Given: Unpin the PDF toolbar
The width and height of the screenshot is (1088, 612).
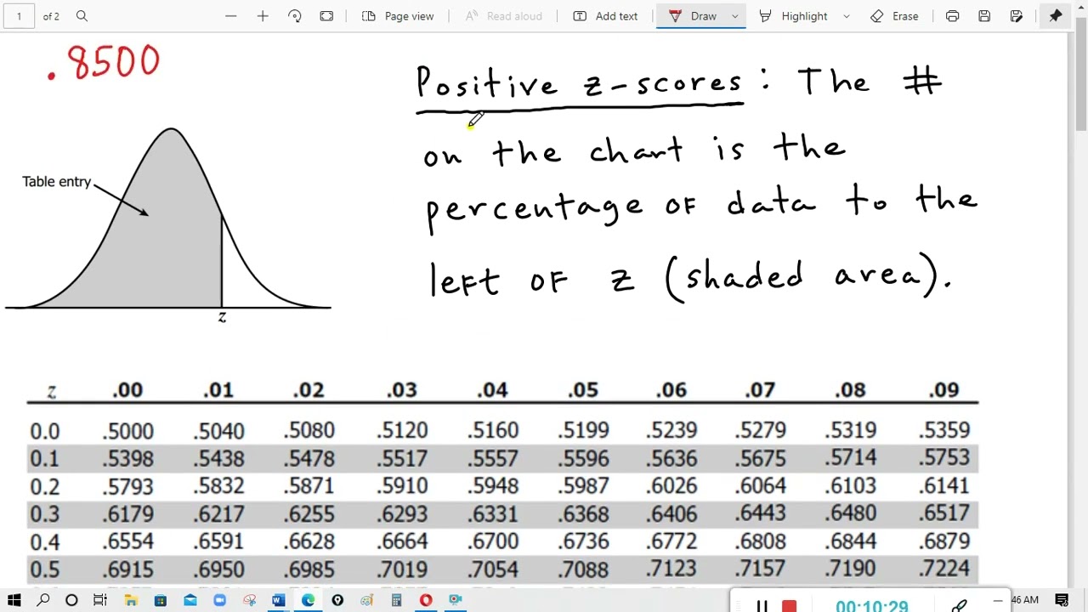Looking at the screenshot, I should click(1056, 16).
